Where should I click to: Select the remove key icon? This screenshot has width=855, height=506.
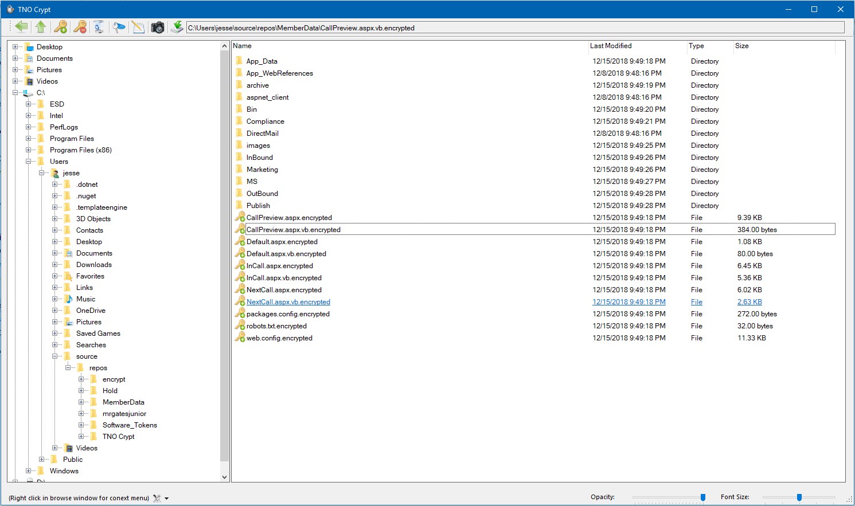point(80,26)
